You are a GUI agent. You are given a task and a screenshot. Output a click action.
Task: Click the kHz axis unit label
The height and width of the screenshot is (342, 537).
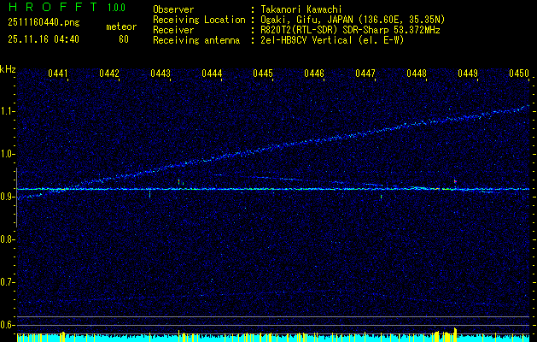pyautogui.click(x=8, y=69)
